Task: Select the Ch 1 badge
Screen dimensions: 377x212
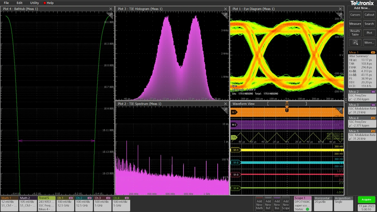Action: 65,203
